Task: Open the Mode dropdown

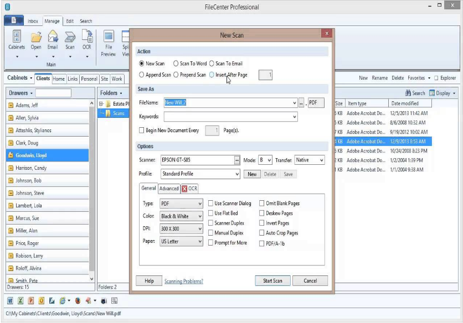Action: (x=269, y=160)
